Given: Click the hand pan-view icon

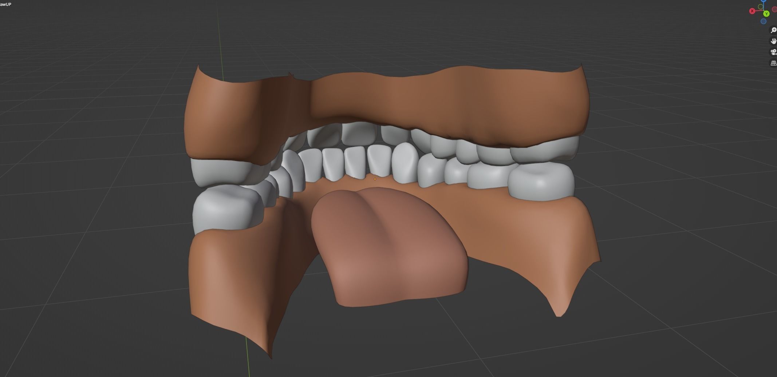Looking at the screenshot, I should (x=773, y=41).
